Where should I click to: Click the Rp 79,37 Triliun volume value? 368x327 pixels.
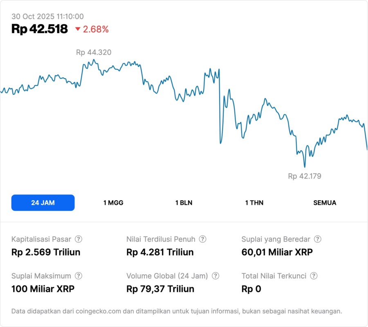tap(160, 289)
